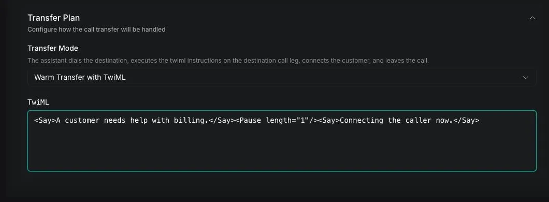Image resolution: width=549 pixels, height=202 pixels.
Task: Click the word 'billing' in the TwiML
Action: [x=189, y=121]
